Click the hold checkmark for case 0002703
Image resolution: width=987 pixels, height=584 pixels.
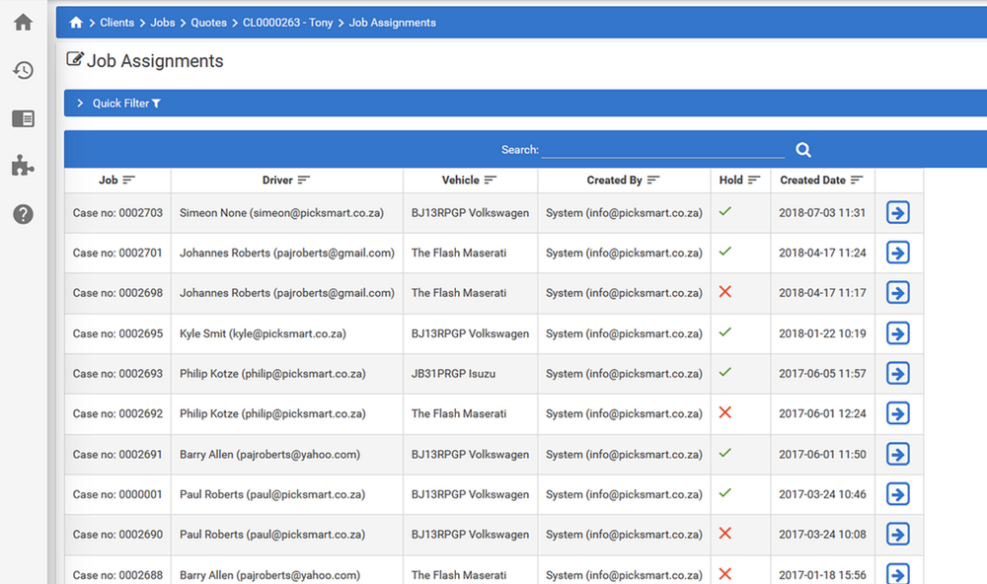(x=725, y=211)
